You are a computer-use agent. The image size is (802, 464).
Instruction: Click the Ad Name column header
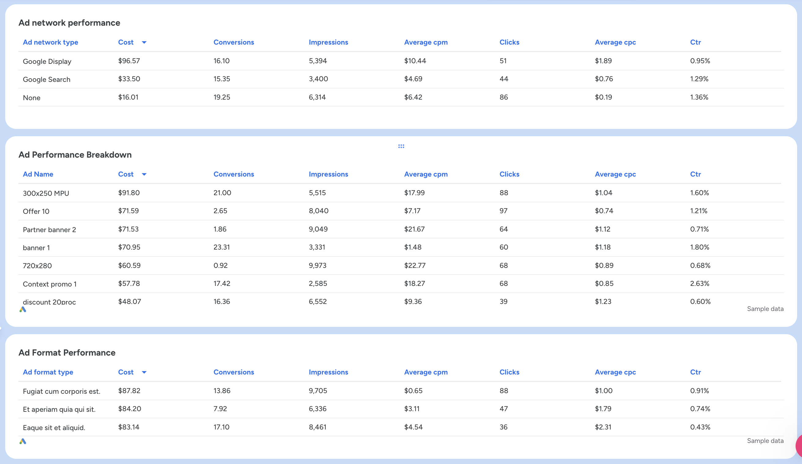38,174
